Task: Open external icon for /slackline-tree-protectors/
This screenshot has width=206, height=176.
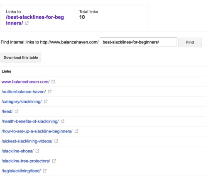Action: [x=54, y=161]
